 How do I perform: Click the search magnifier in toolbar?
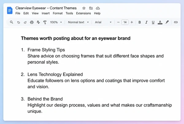[12, 22]
